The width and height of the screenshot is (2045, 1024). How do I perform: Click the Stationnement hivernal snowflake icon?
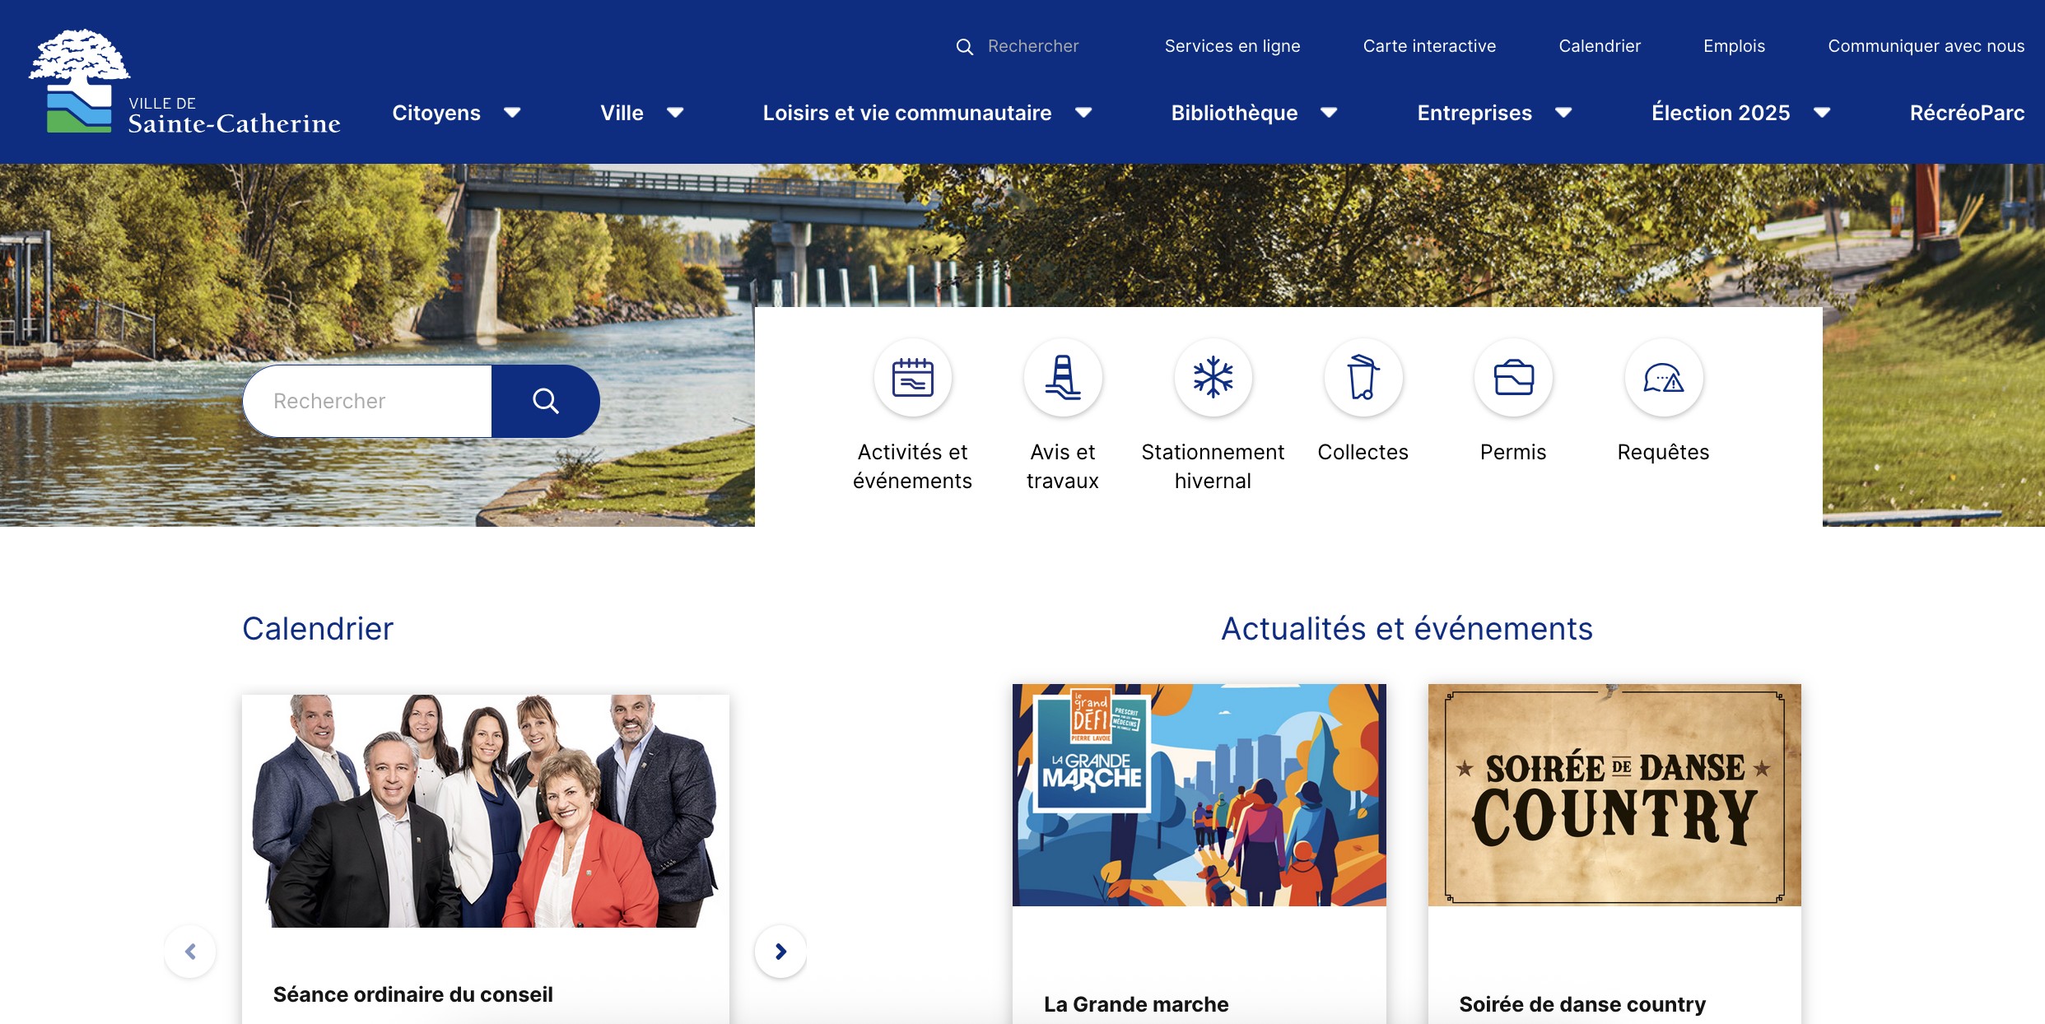1213,379
